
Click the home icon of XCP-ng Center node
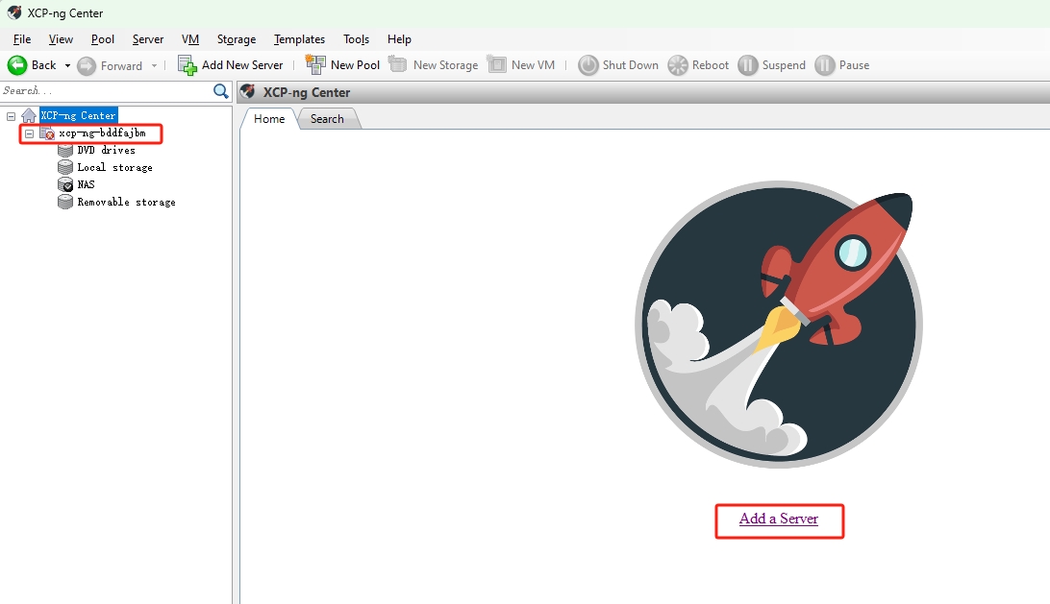(29, 116)
